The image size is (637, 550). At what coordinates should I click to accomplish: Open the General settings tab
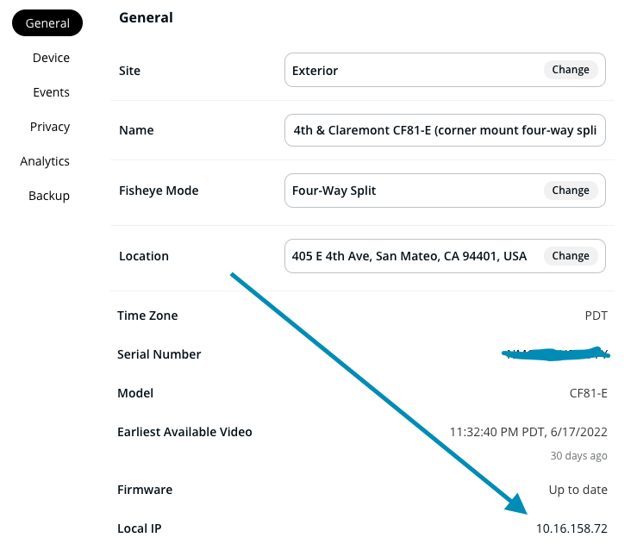tap(47, 23)
